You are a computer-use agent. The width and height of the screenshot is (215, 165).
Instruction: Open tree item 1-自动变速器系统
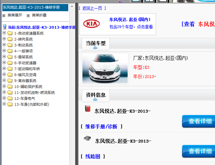pos(29,33)
